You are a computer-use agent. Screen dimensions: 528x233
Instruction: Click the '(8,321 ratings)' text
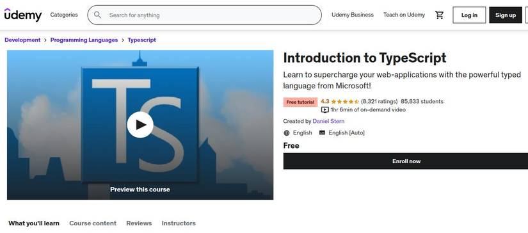379,101
